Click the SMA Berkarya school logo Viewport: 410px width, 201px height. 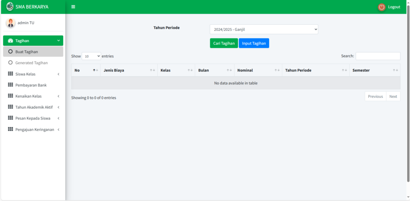10,7
